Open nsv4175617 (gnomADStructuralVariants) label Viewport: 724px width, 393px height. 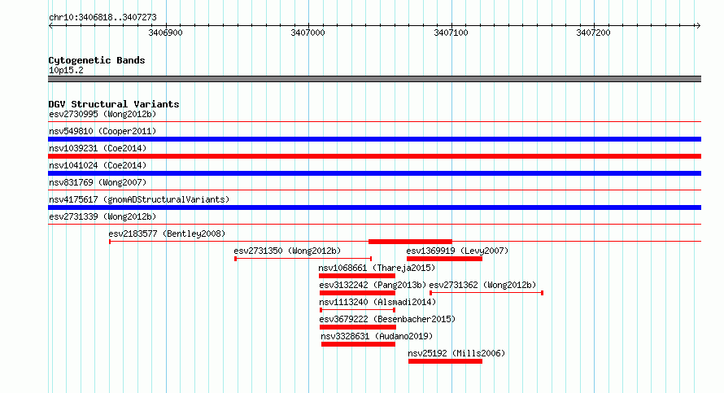tap(139, 199)
